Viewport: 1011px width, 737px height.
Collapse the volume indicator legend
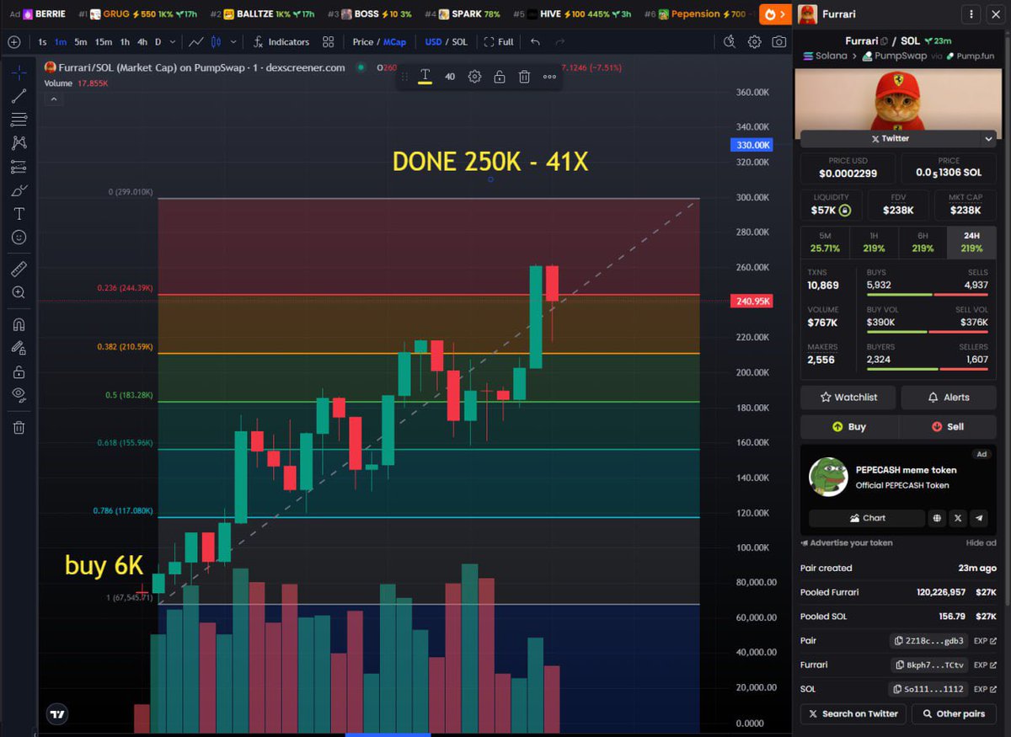53,99
